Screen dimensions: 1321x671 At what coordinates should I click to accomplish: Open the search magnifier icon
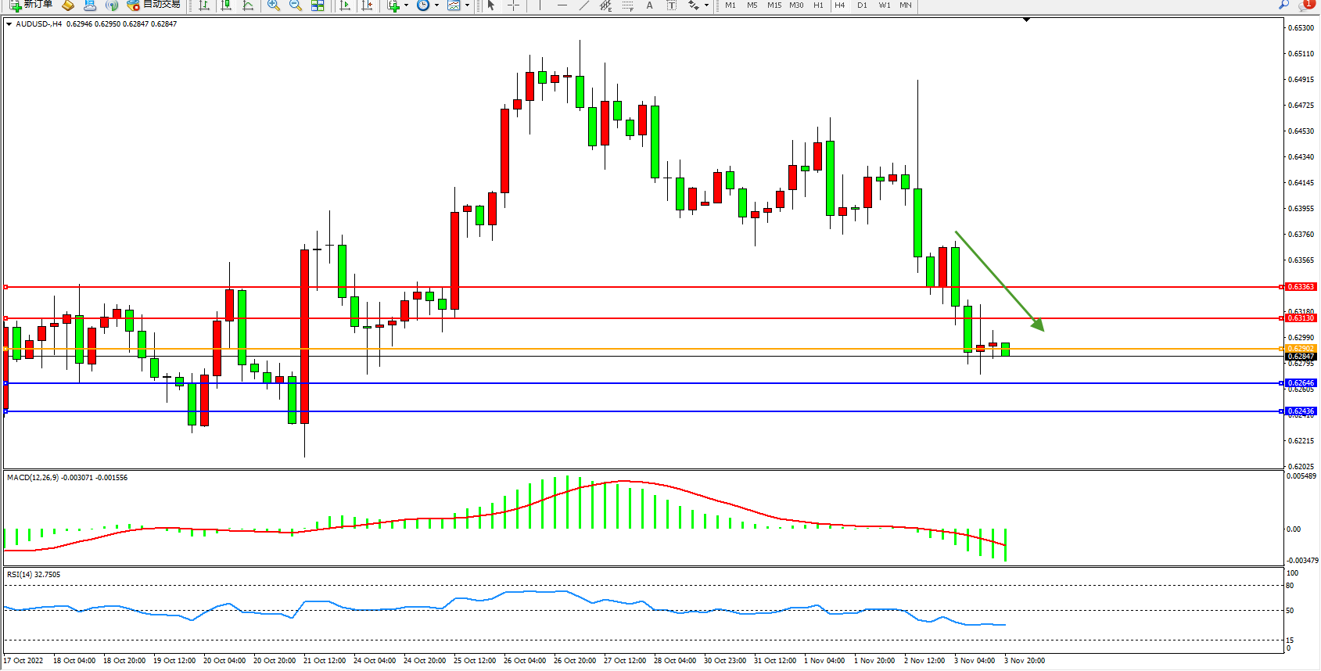1283,5
